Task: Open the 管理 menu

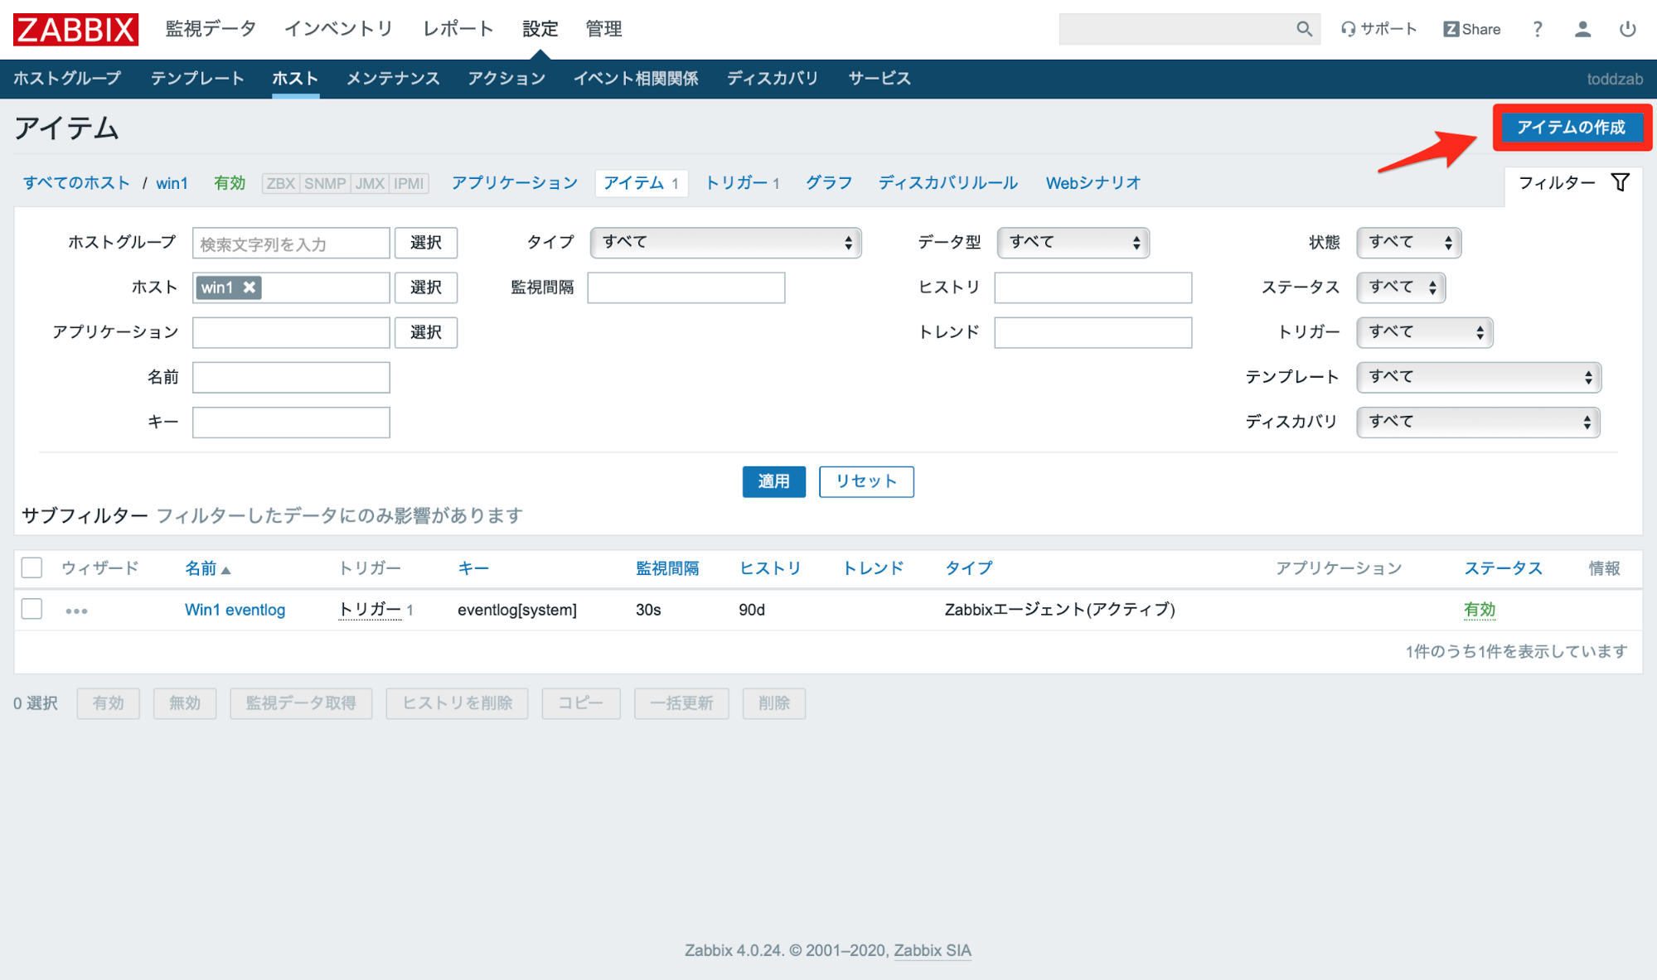Action: tap(603, 29)
